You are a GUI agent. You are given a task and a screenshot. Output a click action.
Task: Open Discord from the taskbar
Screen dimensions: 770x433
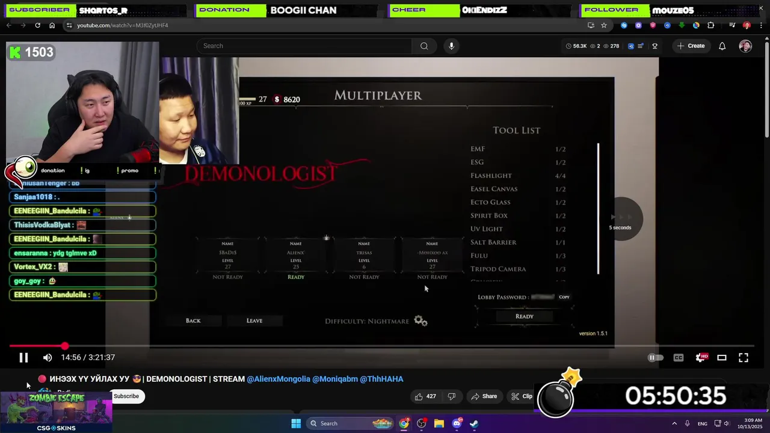(457, 423)
